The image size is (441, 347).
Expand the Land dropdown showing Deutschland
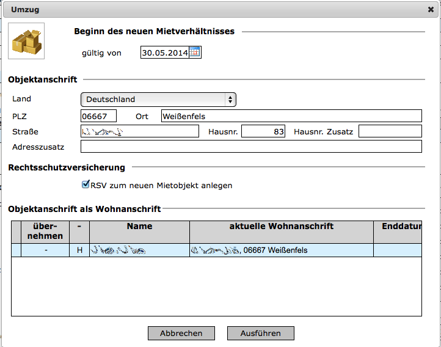[x=158, y=99]
